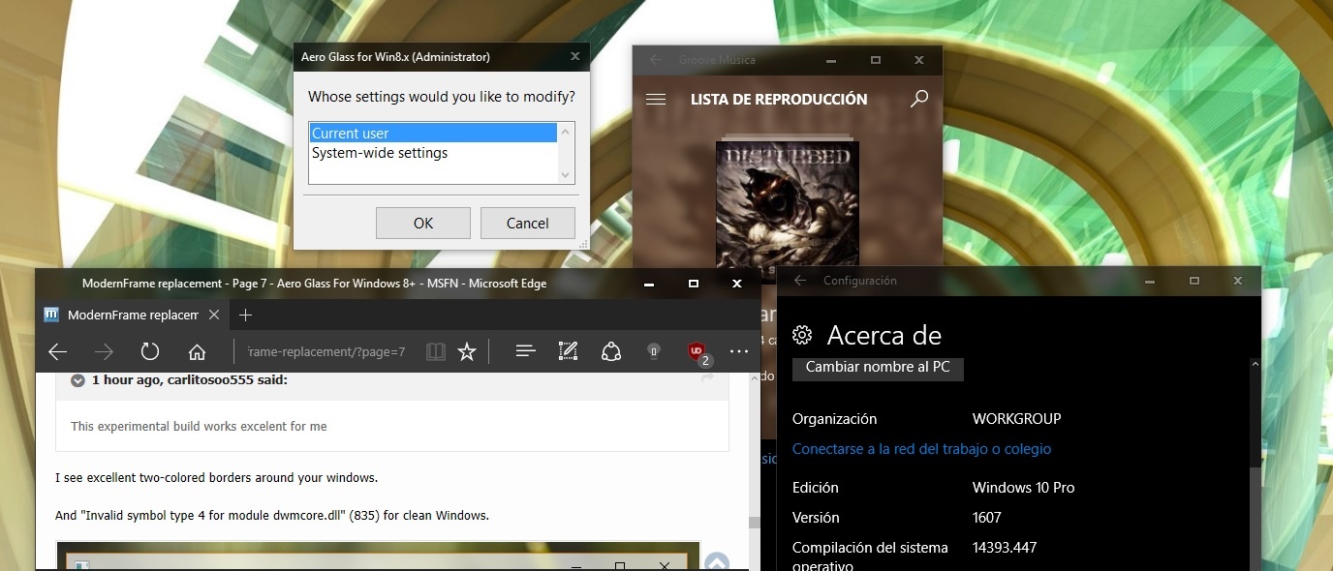1333x571 pixels.
Task: Reload the page in Edge
Action: (x=150, y=351)
